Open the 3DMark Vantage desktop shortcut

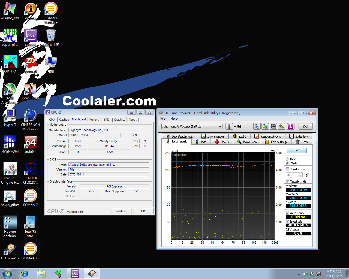51,13
